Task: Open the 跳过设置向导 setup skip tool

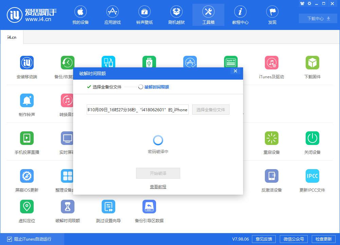Action: pos(108,210)
